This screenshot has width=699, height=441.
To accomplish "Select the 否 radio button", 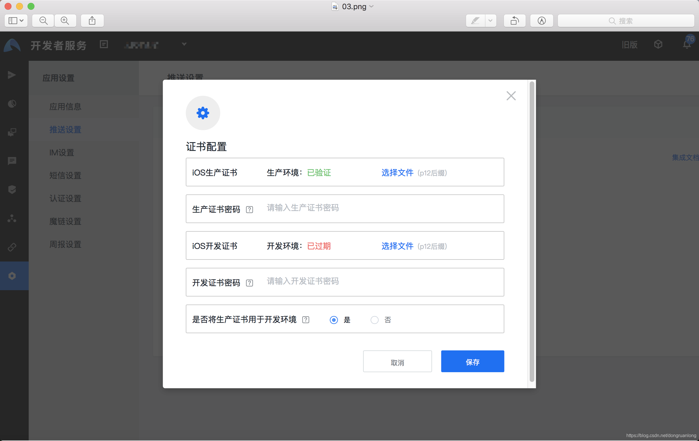I will pos(374,320).
